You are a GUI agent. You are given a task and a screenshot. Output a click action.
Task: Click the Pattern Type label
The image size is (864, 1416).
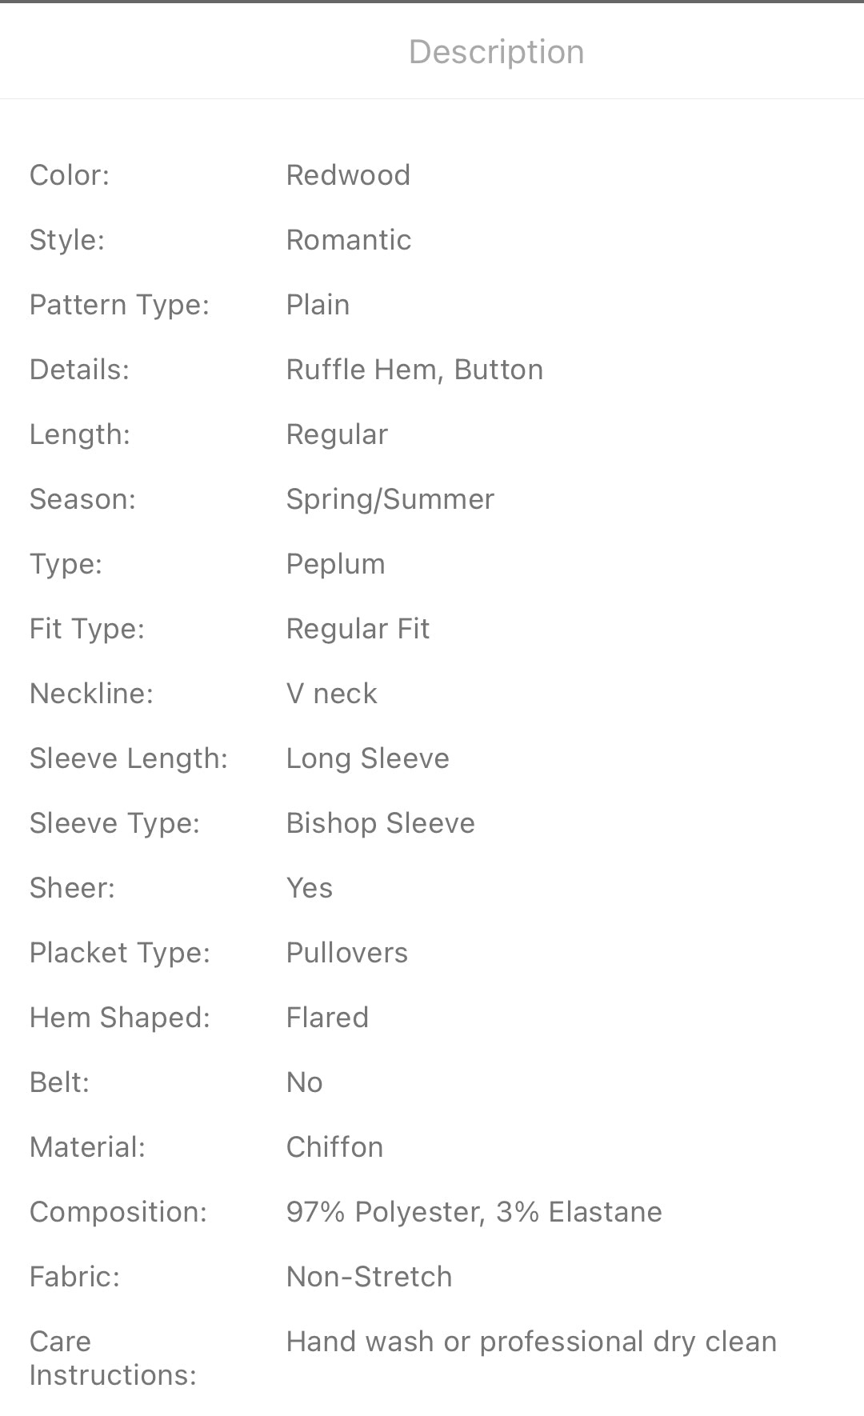119,305
